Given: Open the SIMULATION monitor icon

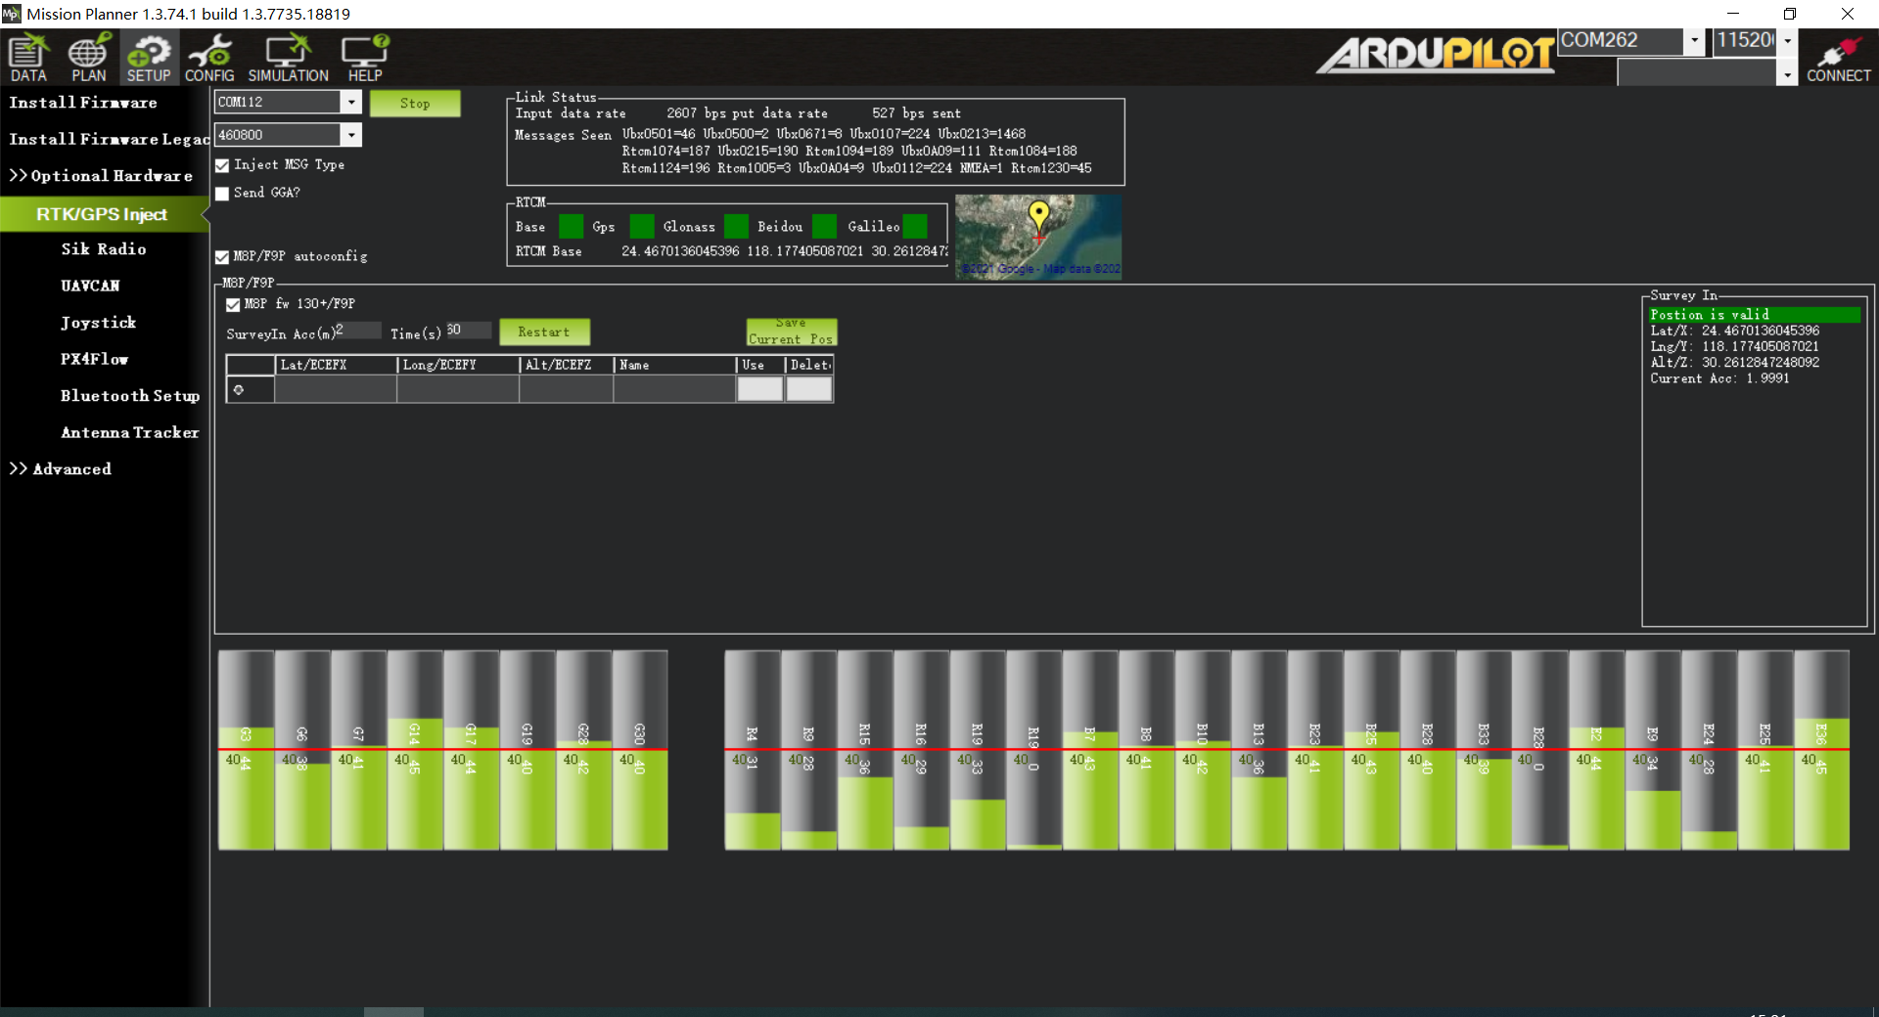Looking at the screenshot, I should point(288,58).
